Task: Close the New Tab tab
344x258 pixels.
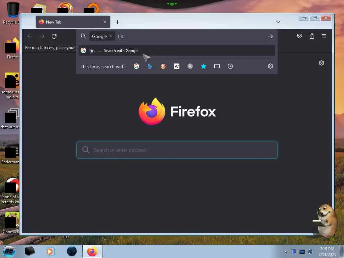Action: pyautogui.click(x=105, y=22)
